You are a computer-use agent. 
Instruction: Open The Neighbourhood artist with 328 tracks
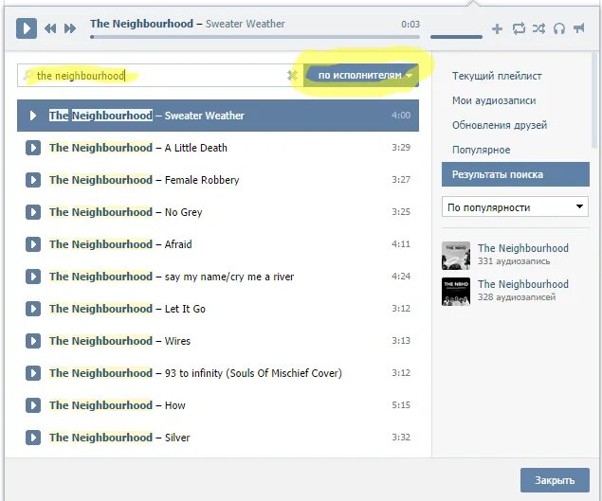tap(523, 284)
